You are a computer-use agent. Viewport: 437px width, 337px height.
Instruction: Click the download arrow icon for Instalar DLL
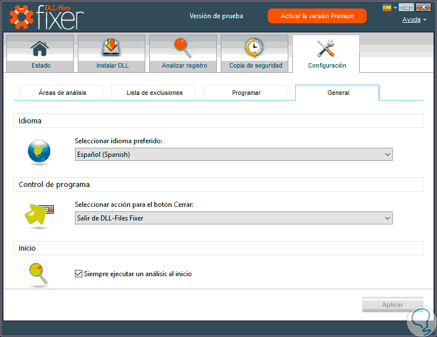[x=111, y=47]
